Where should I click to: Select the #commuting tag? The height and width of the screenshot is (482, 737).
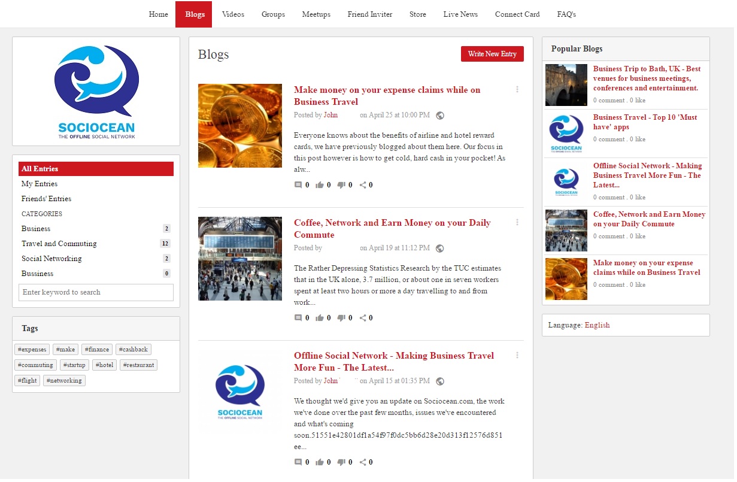coord(36,365)
